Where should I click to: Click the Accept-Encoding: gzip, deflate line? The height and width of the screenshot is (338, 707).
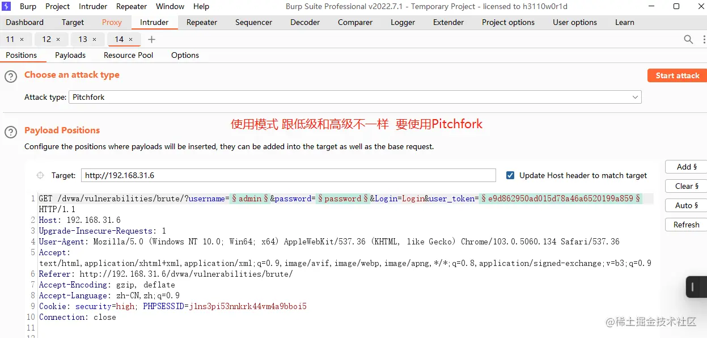tap(107, 285)
